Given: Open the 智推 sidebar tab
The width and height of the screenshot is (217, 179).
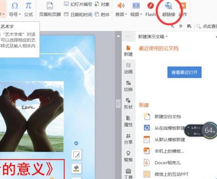Looking at the screenshot, I should [128, 156].
